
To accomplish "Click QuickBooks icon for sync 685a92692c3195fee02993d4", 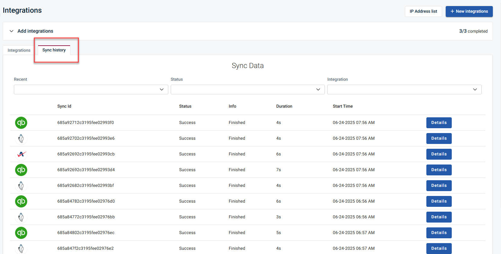I will [x=21, y=170].
